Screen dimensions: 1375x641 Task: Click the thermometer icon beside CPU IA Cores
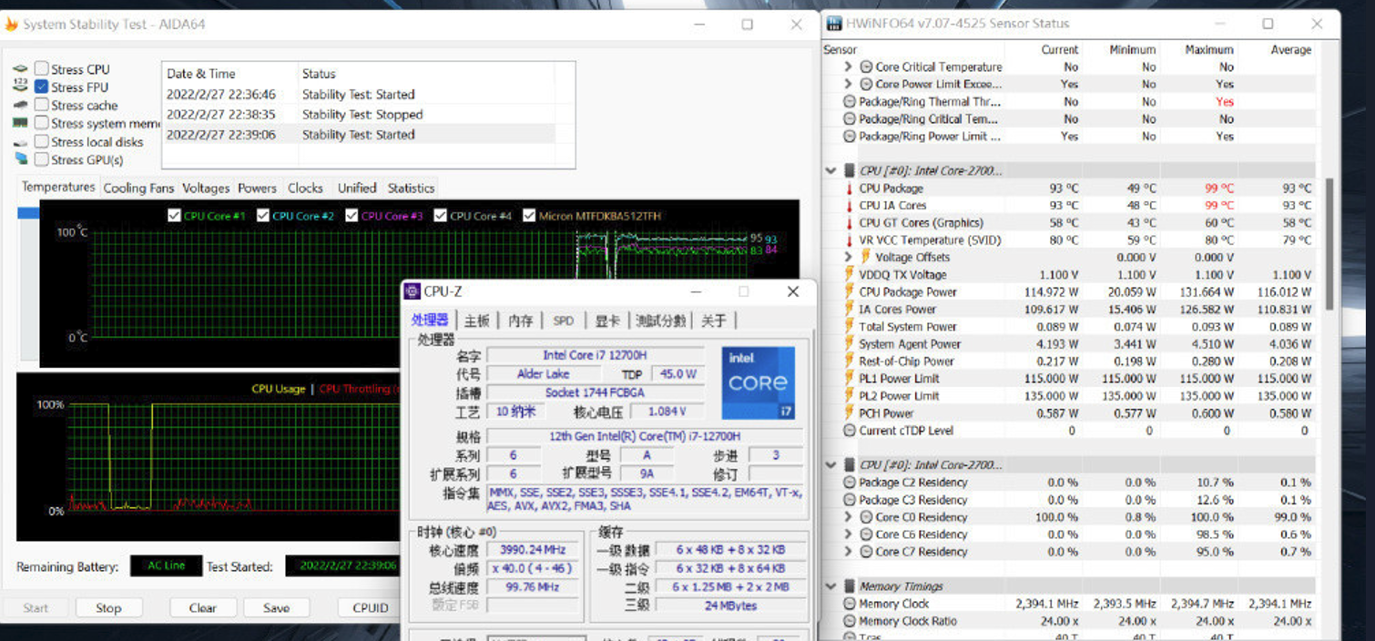(x=849, y=206)
